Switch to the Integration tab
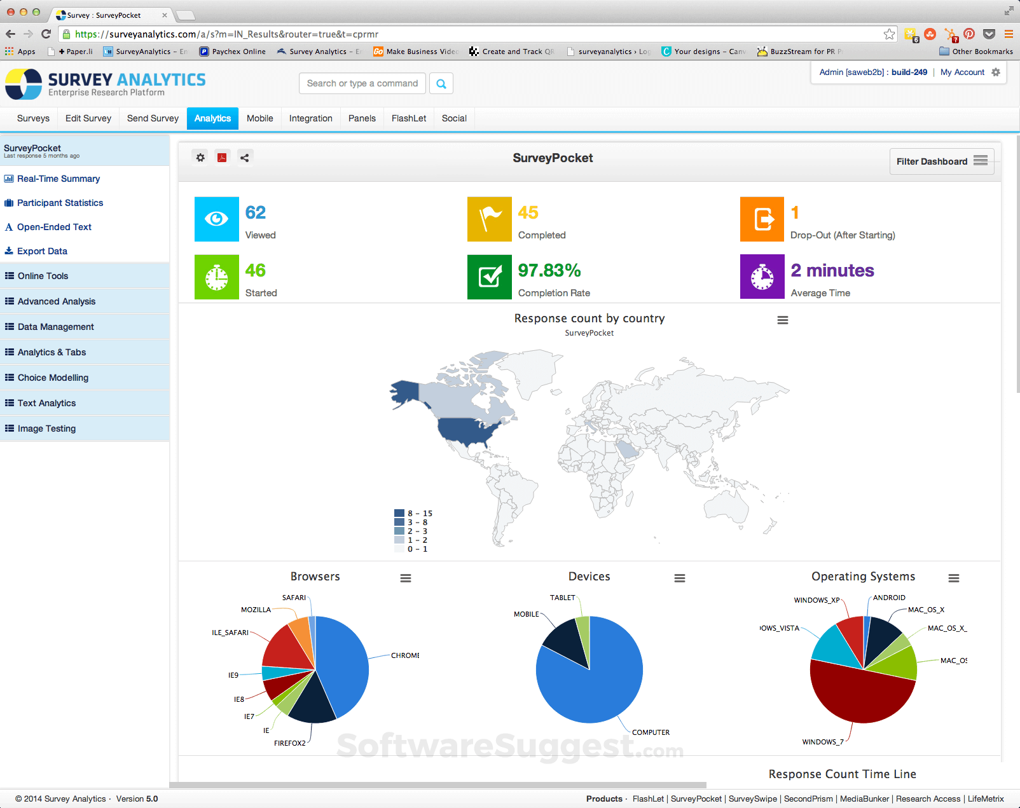Screen dimensions: 1020x808 (x=310, y=118)
